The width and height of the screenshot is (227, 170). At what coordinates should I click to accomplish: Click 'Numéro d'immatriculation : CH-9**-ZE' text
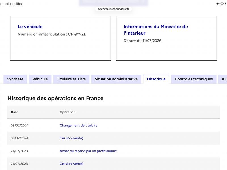click(52, 34)
